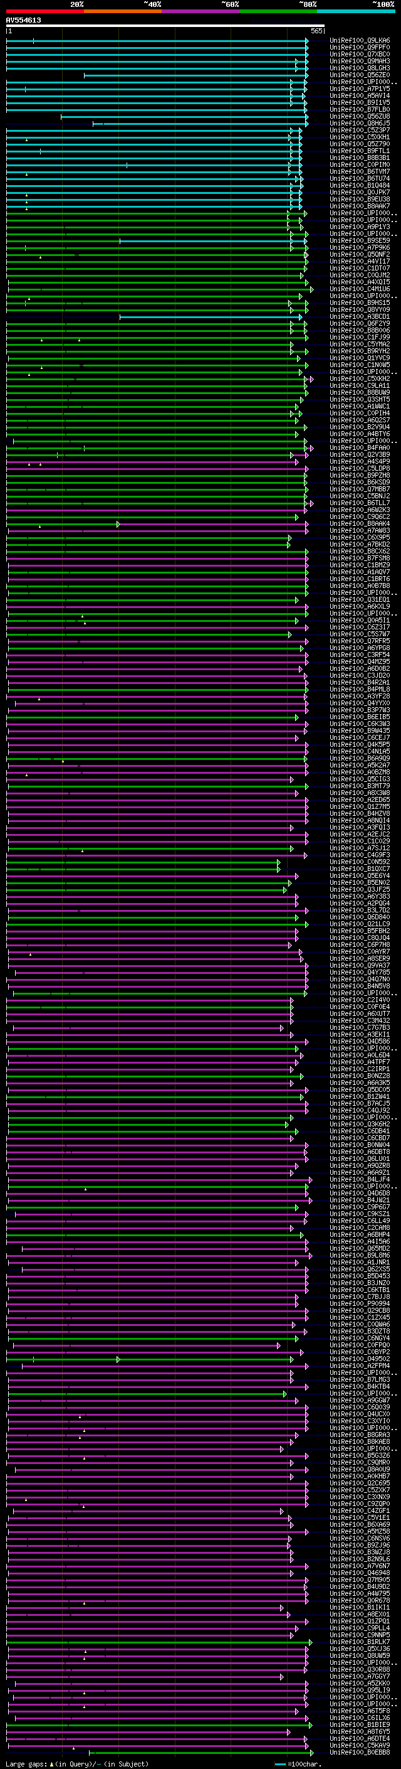
Task: Select hit UniRef100_A7P1Y5
Action: (360, 88)
